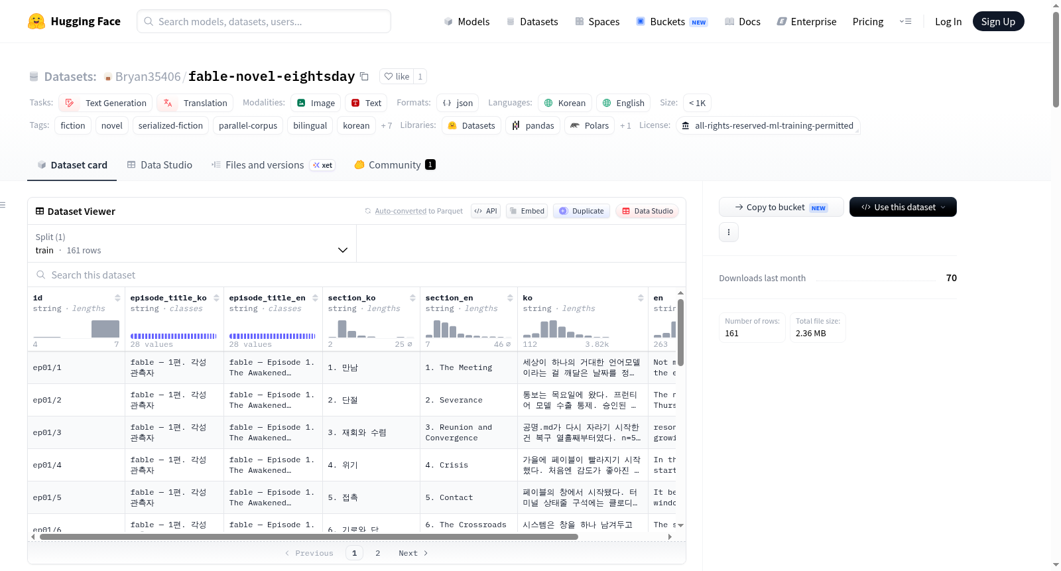Screen dimensions: 1061x571
Task: Click the Previous page button
Action: [x=309, y=553]
